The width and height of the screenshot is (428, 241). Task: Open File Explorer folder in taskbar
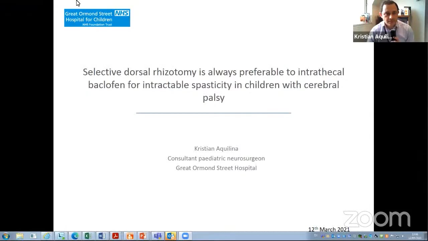coord(20,236)
